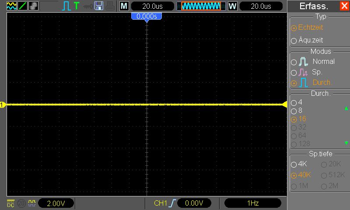Viewport: 350px width, 210px height.
Task: Click the green down arrow in averages list
Action: [x=346, y=143]
